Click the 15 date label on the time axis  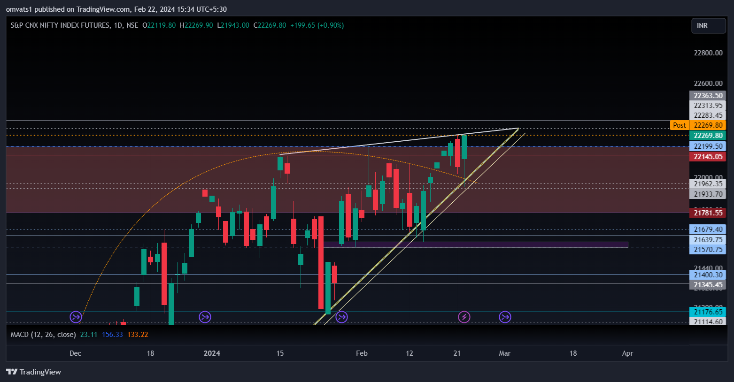point(280,353)
